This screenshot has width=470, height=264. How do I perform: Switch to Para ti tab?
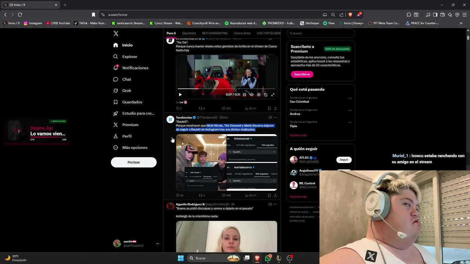(171, 33)
